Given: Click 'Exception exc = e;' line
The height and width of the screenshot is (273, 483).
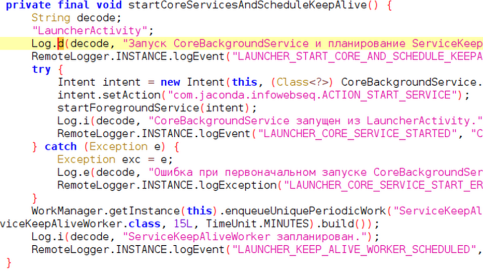Looking at the screenshot, I should click(x=115, y=160).
